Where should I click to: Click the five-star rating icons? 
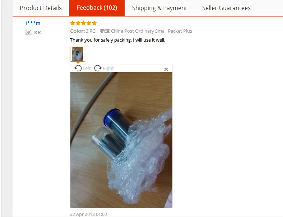[x=84, y=23]
